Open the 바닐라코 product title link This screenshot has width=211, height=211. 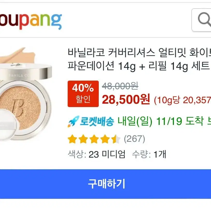point(139,59)
